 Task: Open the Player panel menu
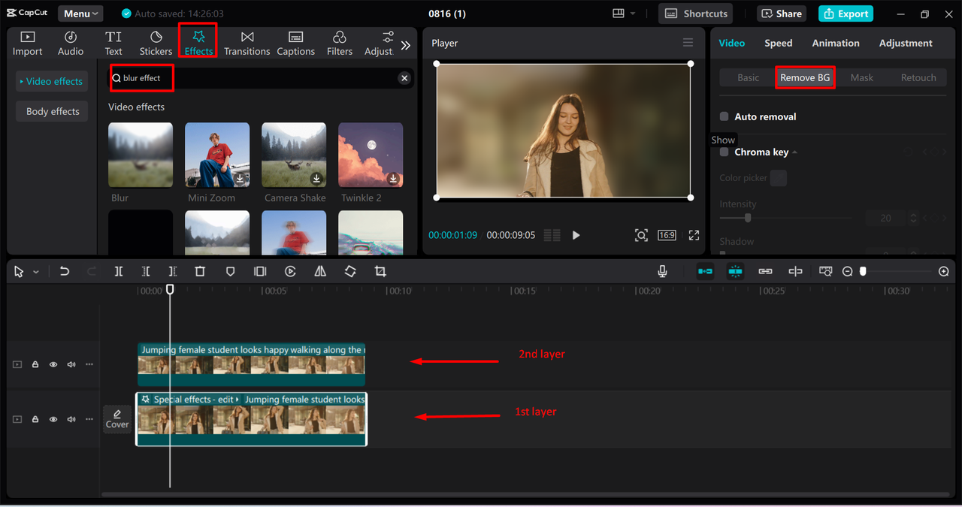pyautogui.click(x=688, y=43)
